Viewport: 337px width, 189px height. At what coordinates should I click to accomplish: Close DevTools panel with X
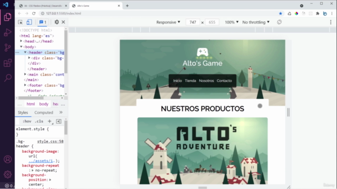coord(63,22)
